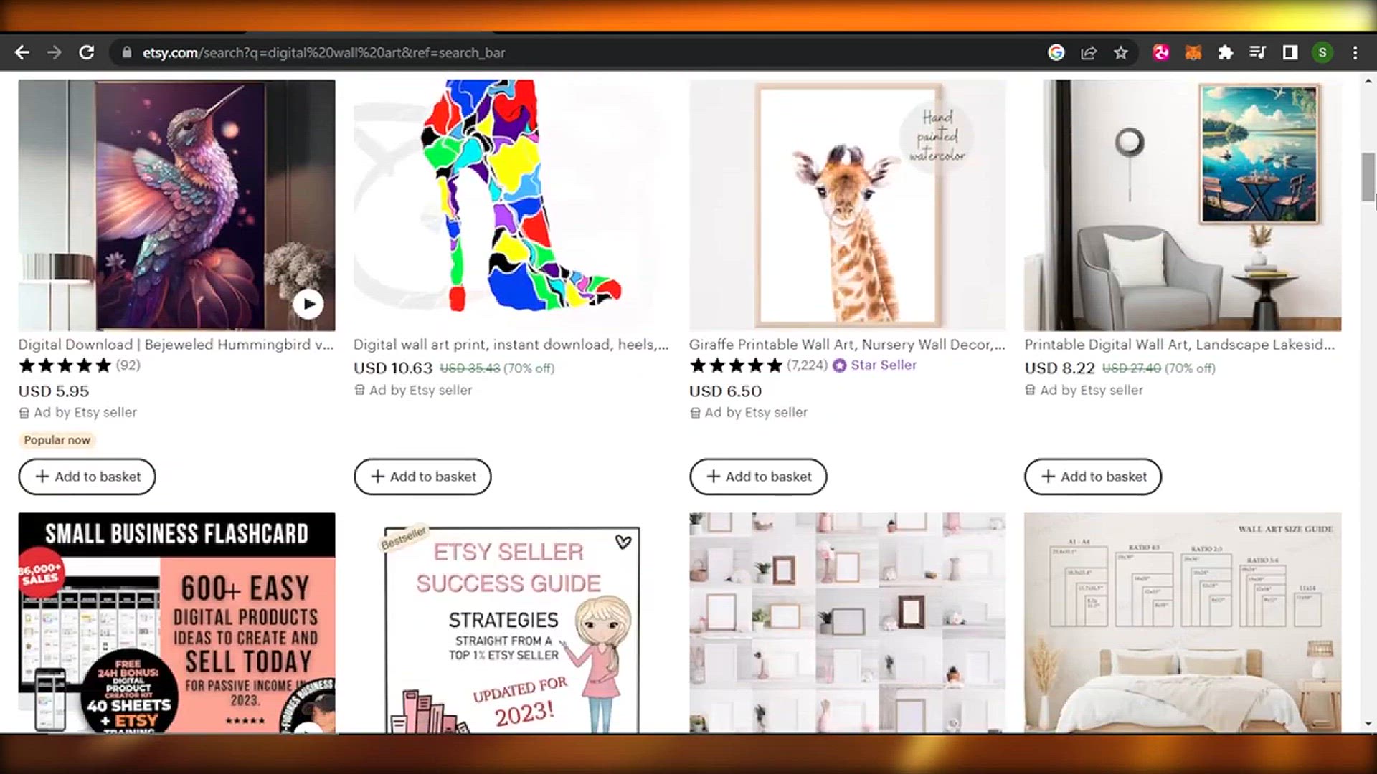Click Ad by Etsy seller under Giraffe

749,413
